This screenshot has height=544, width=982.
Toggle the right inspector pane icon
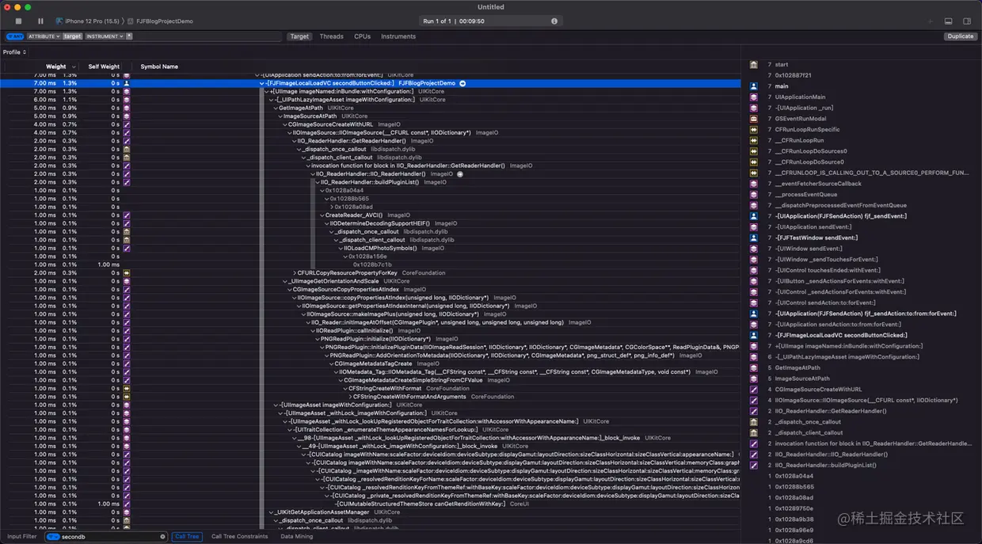click(967, 21)
